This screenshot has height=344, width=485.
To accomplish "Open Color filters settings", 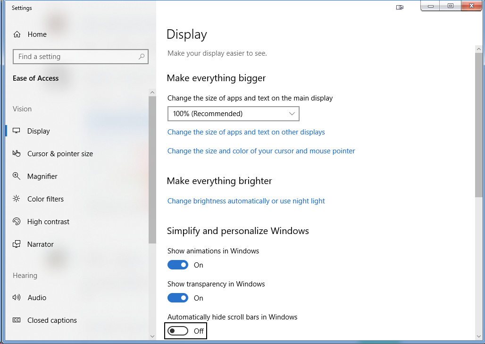I will (x=45, y=199).
